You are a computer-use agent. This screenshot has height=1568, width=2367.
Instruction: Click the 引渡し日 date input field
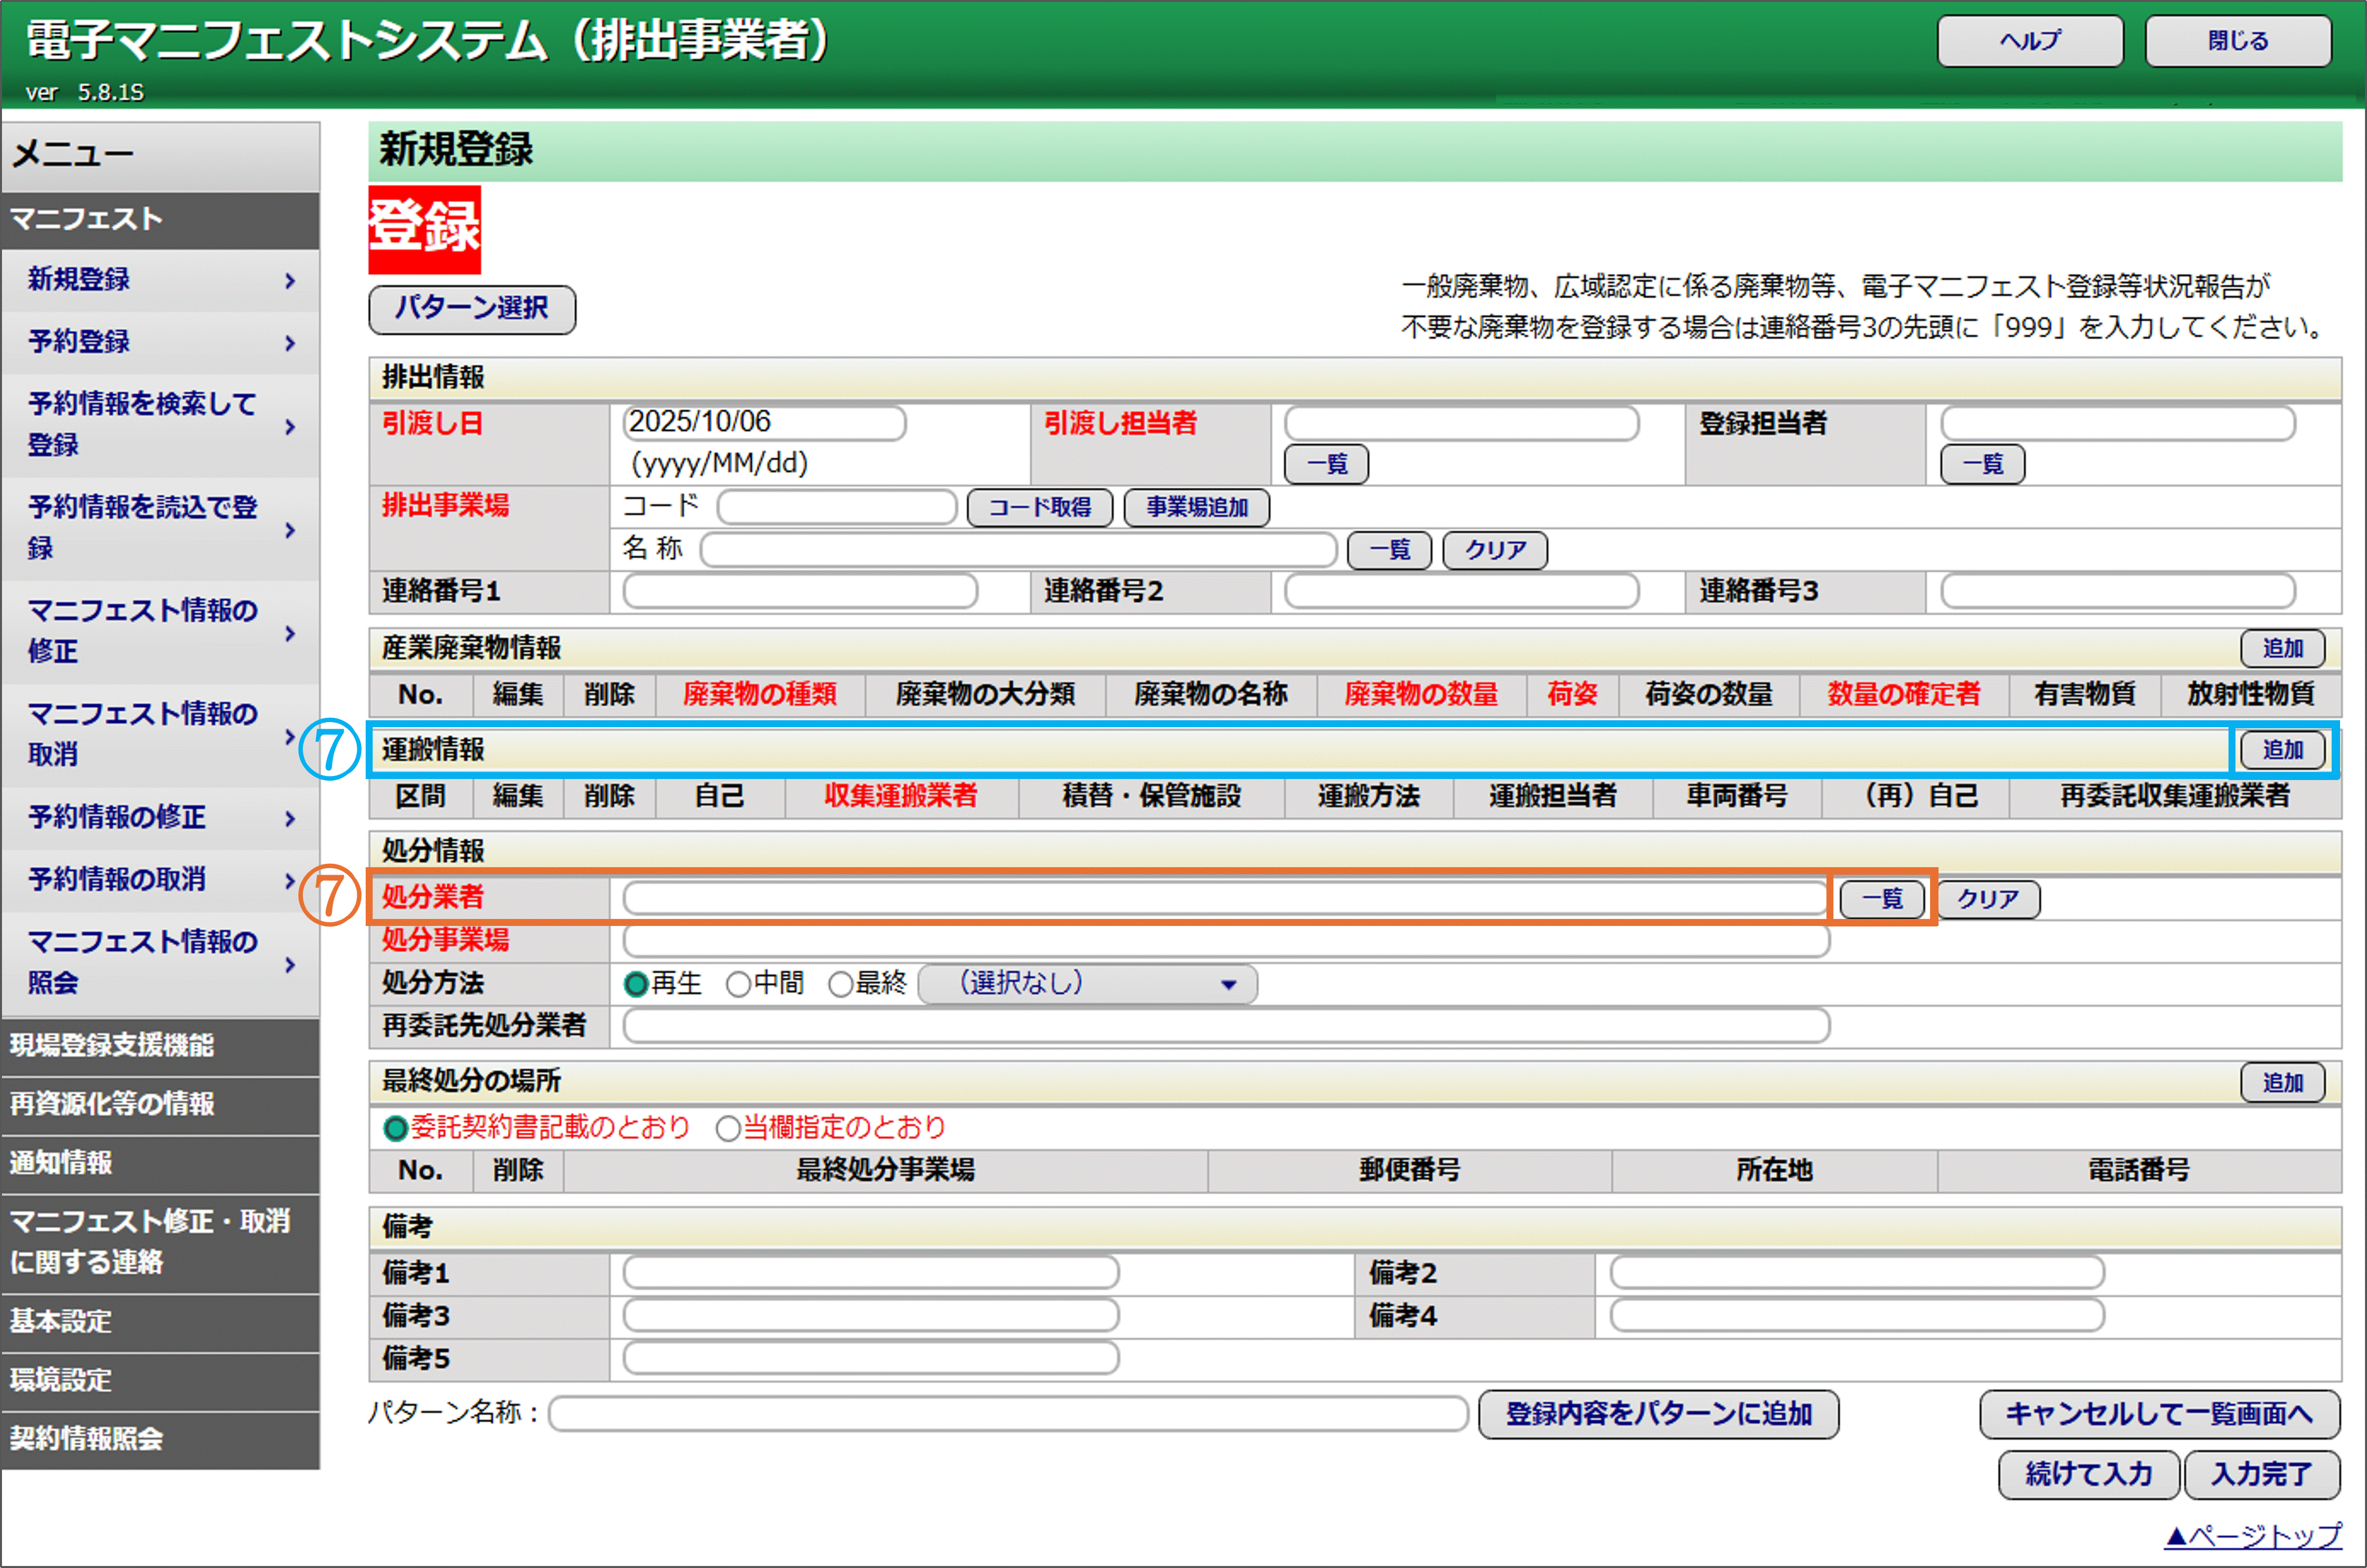(x=764, y=423)
